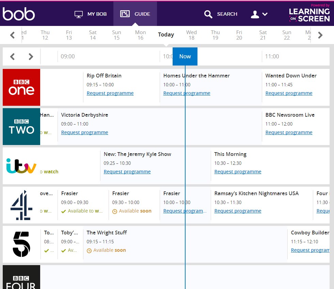Click the Learning on Screen logo

[309, 13]
